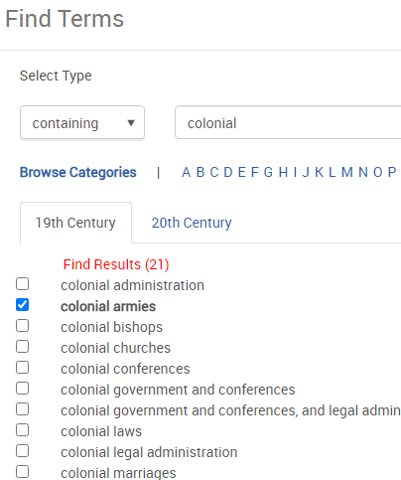Select the 19th Century tab
Image resolution: width=401 pixels, height=480 pixels.
[75, 223]
